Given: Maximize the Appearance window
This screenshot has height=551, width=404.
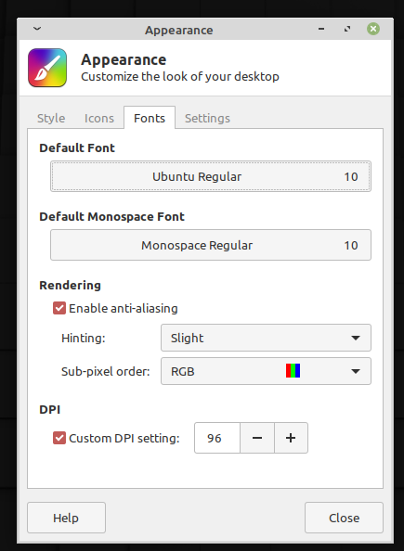Looking at the screenshot, I should [x=347, y=29].
